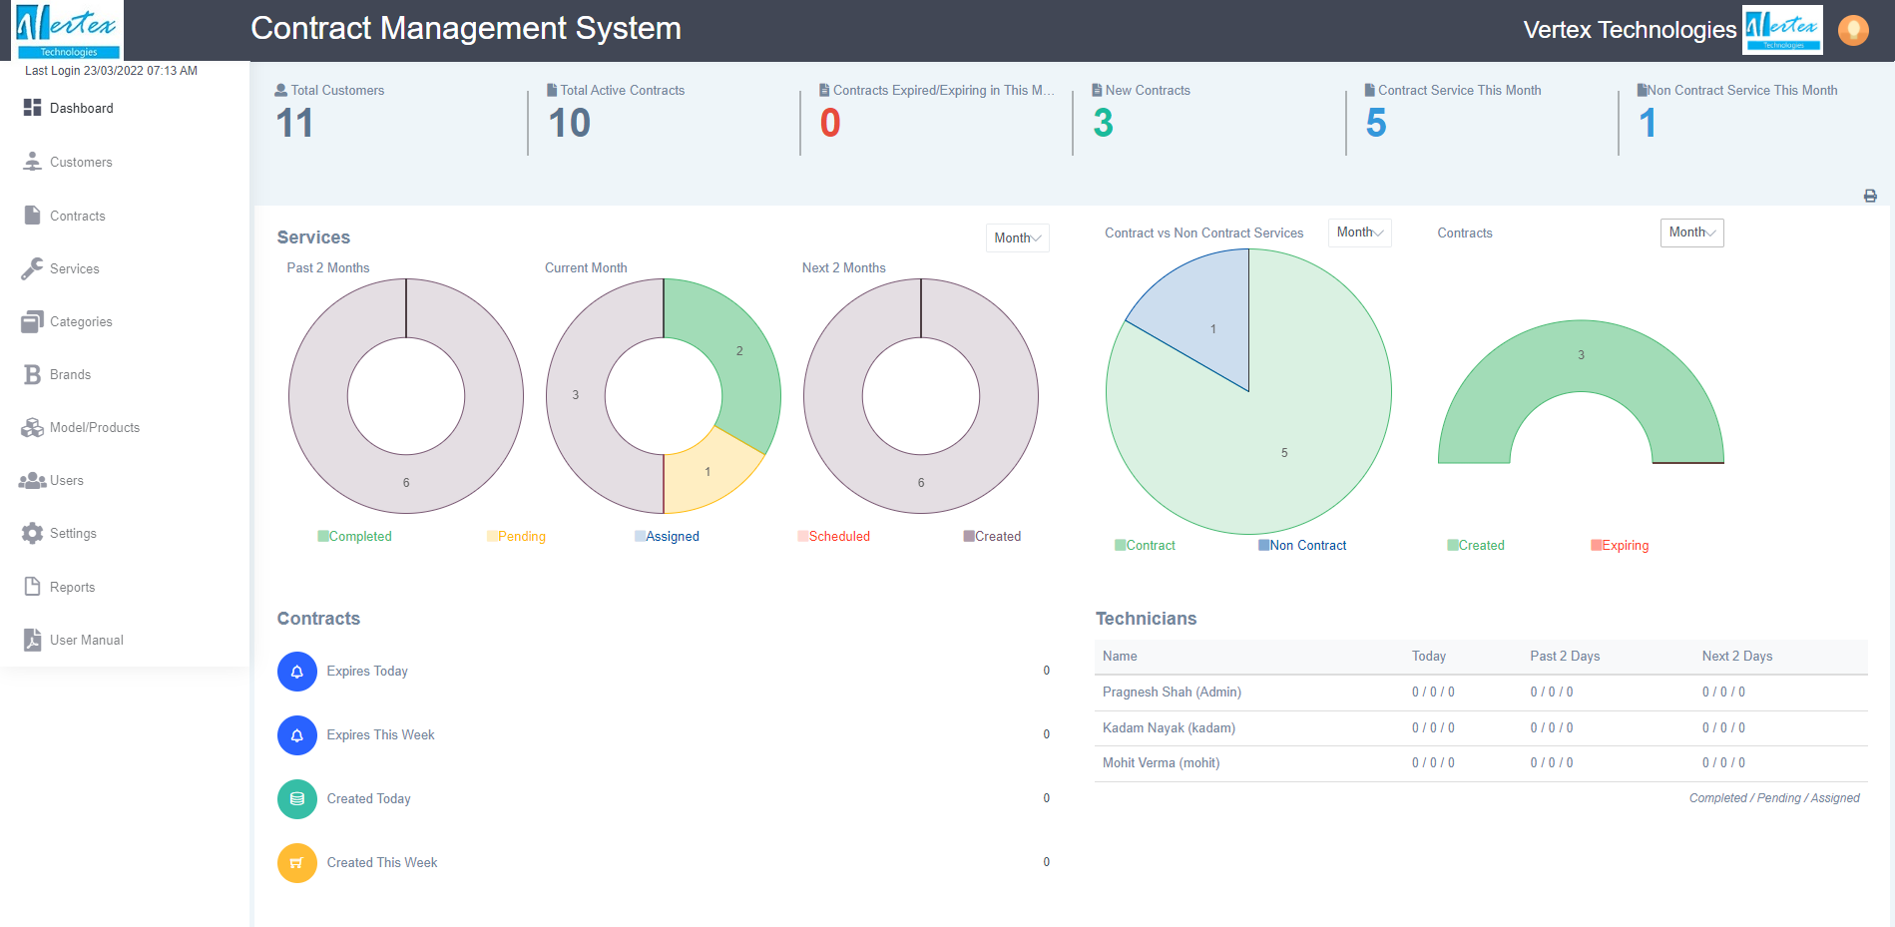
Task: Click the Created This Week cart icon
Action: 296,863
